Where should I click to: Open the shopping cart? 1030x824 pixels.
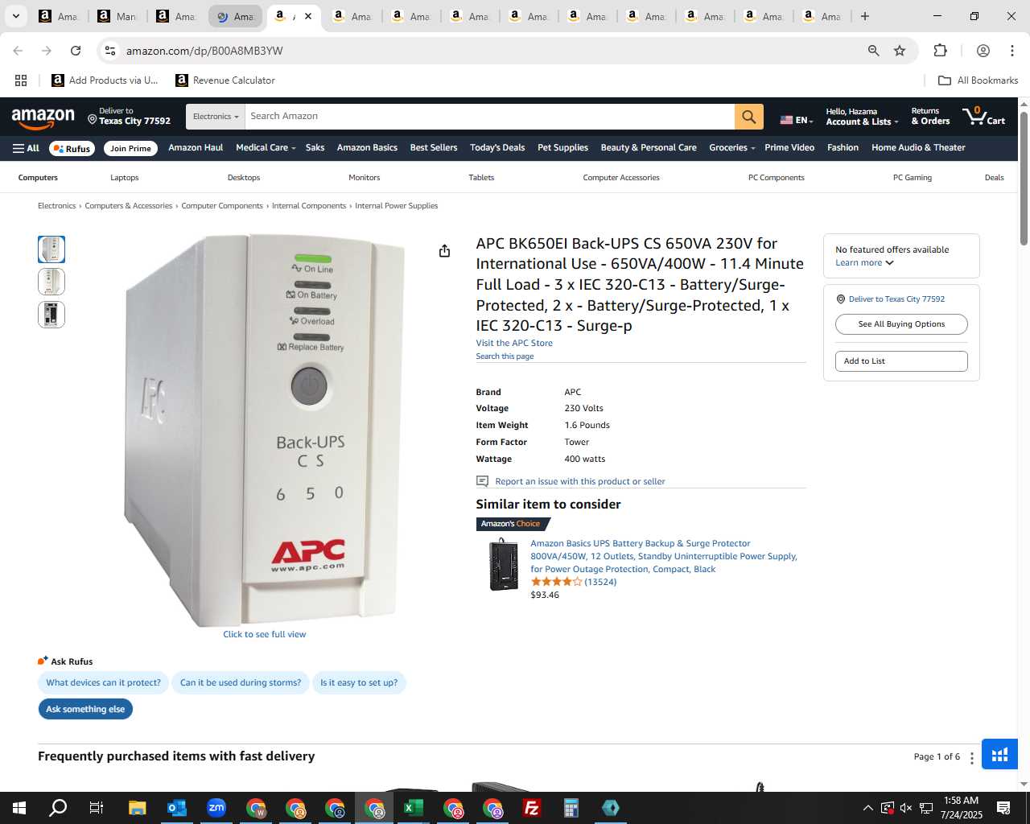pyautogui.click(x=983, y=116)
